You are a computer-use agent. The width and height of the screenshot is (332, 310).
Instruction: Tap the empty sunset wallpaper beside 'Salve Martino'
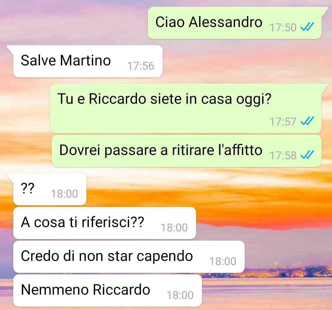coord(243,61)
